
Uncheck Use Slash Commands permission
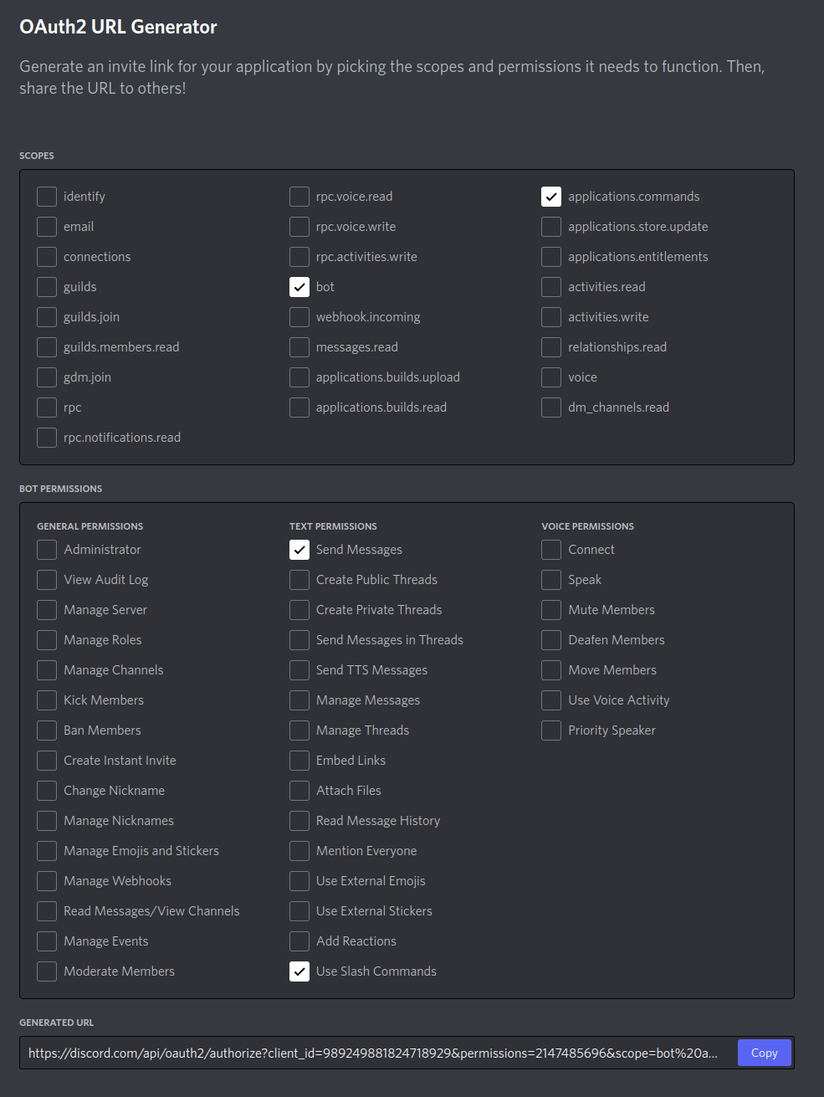pyautogui.click(x=299, y=971)
